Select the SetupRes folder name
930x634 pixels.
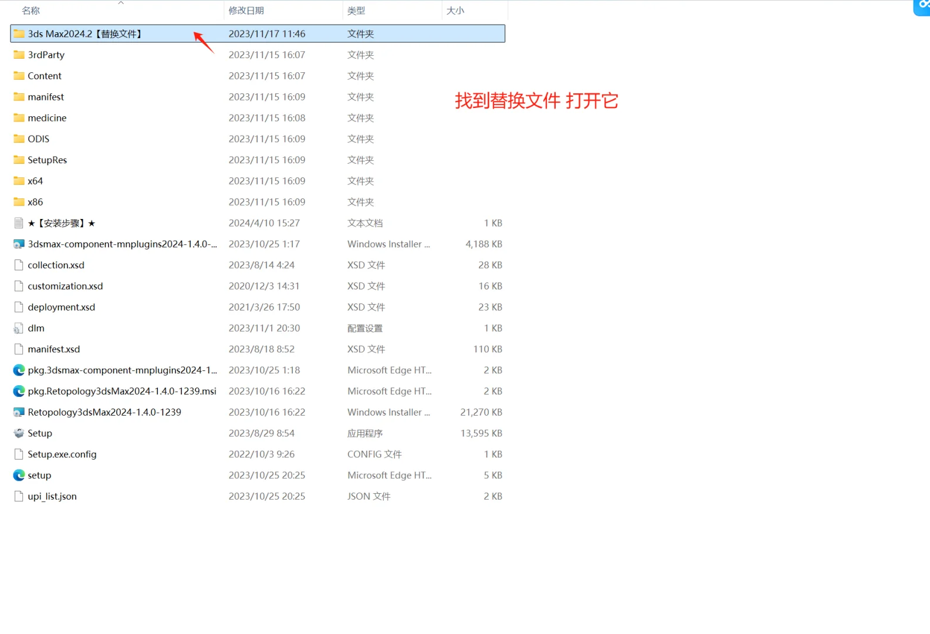point(48,160)
